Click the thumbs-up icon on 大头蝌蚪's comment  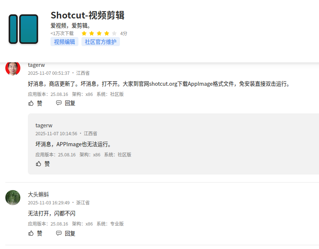pyautogui.click(x=31, y=233)
